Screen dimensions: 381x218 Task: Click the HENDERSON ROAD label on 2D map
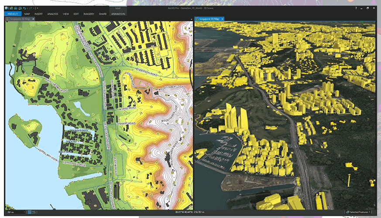tap(146, 72)
